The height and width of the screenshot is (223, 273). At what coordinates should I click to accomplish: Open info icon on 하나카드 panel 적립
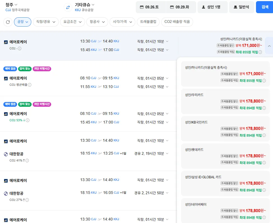click(264, 80)
